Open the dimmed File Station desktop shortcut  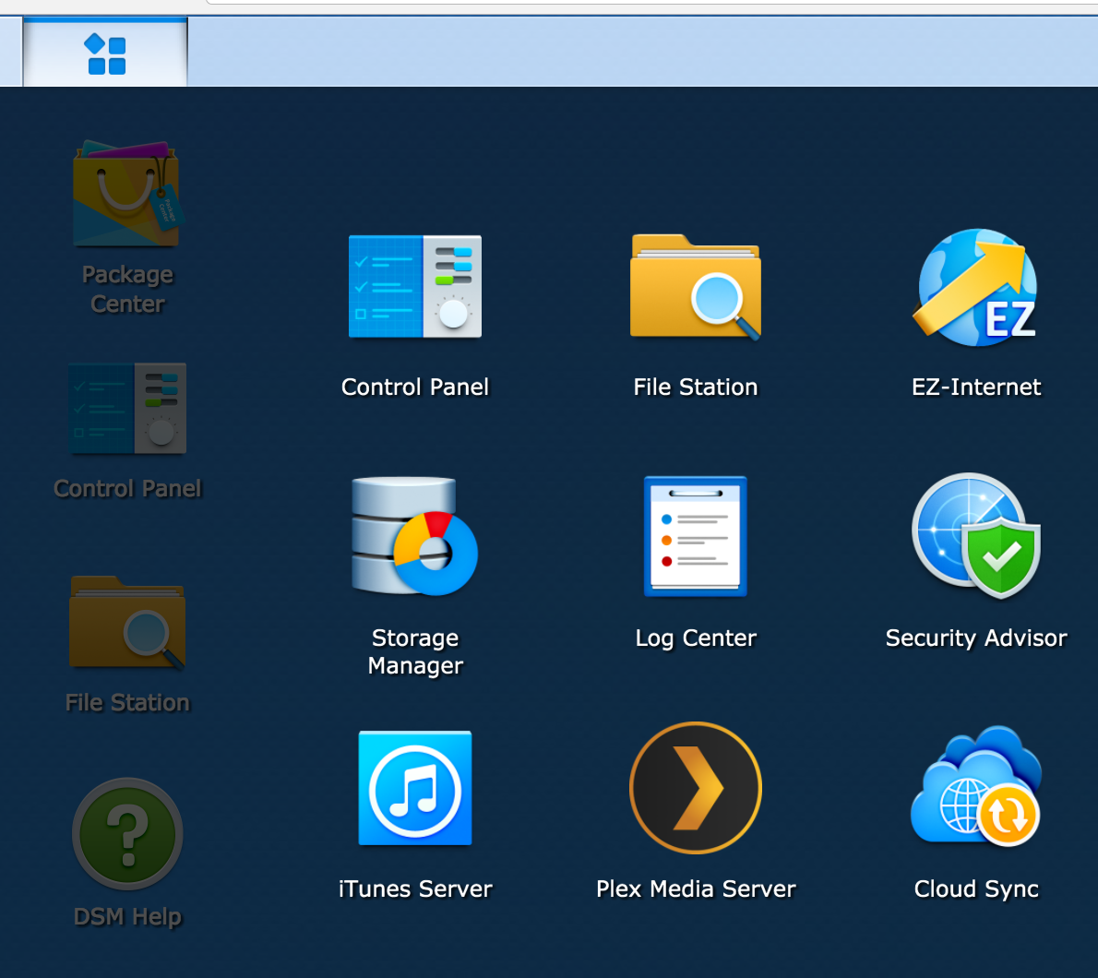pyautogui.click(x=127, y=623)
